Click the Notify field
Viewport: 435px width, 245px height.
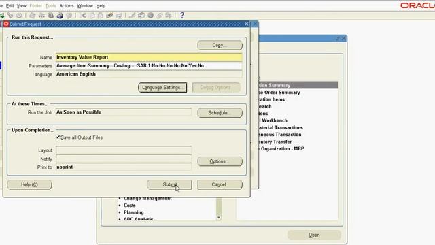coord(124,159)
